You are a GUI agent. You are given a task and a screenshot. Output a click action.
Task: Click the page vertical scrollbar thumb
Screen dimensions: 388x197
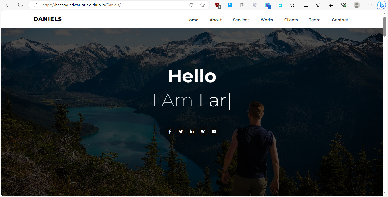point(385,27)
